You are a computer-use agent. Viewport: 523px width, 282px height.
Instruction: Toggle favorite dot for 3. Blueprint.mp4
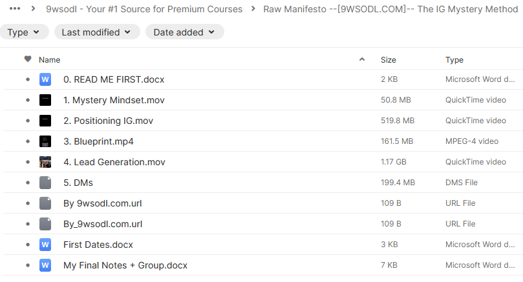click(x=28, y=141)
